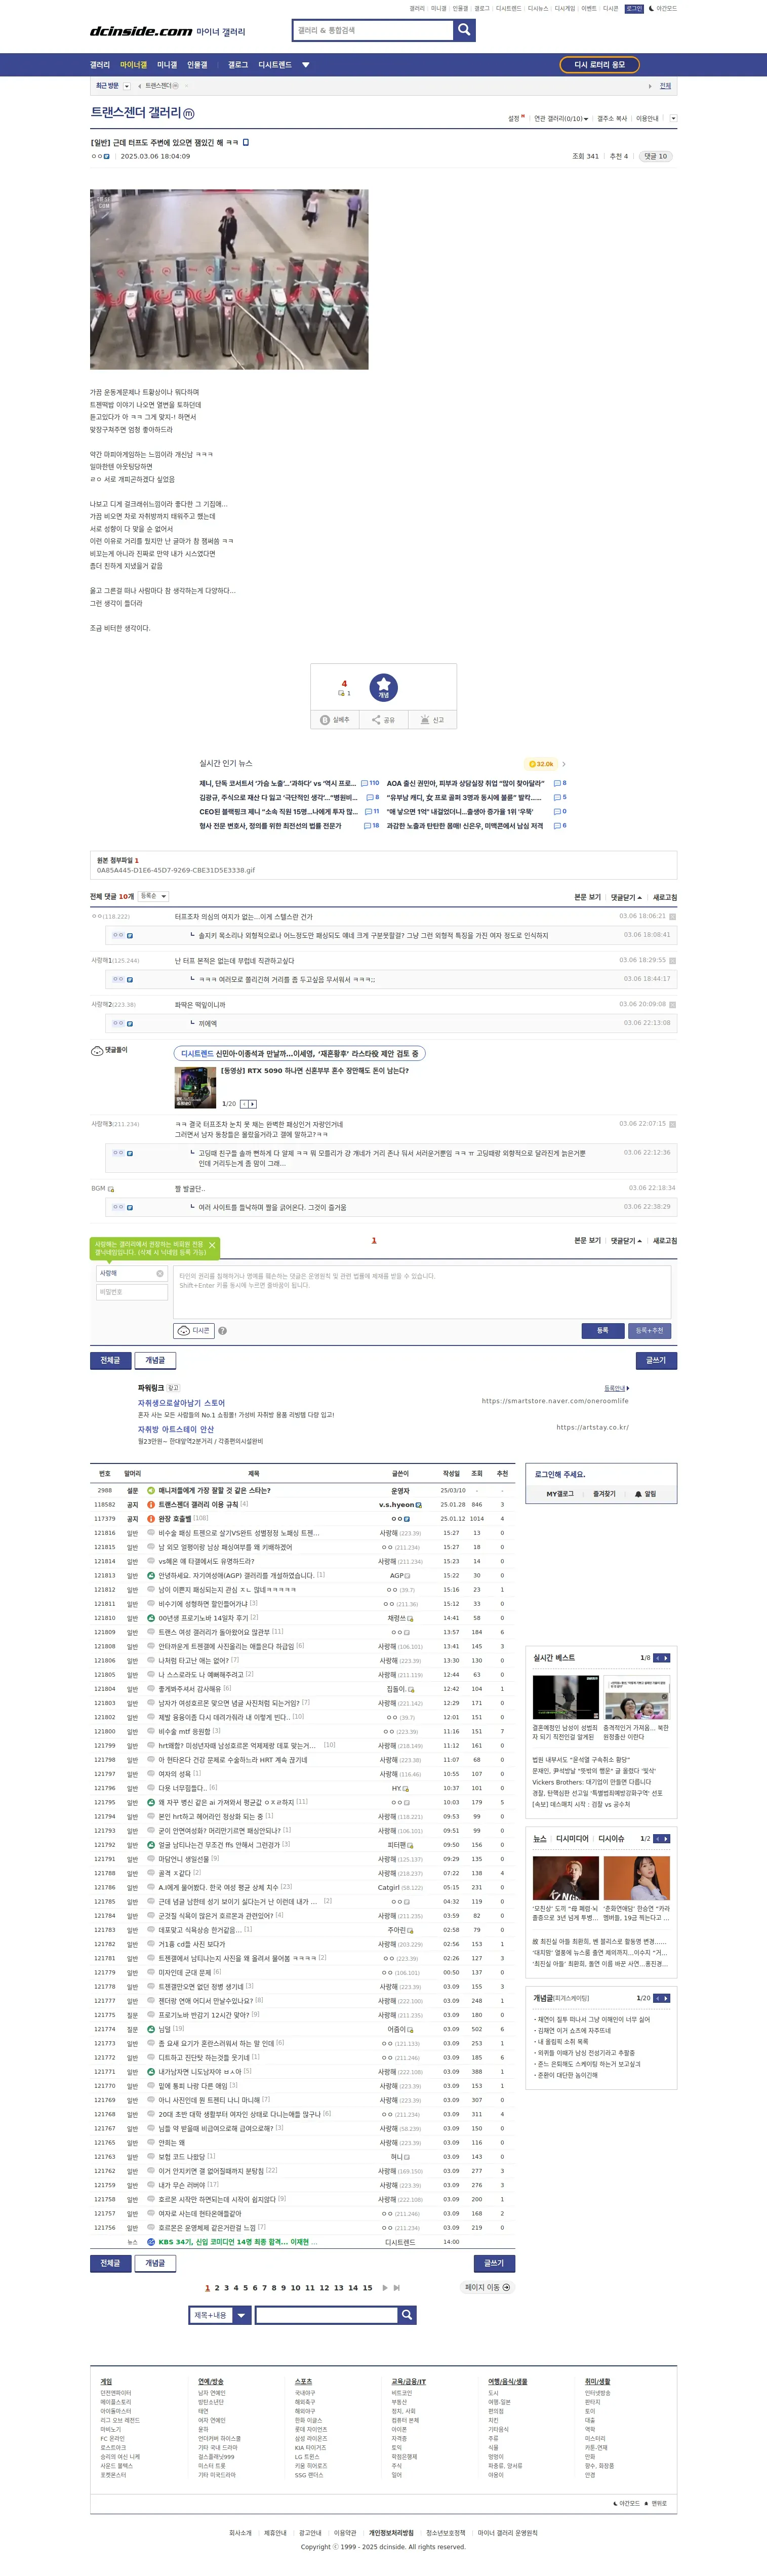Select the 디시이슈 tab in the news box
Viewport: 767px width, 2576px height.
[611, 1838]
